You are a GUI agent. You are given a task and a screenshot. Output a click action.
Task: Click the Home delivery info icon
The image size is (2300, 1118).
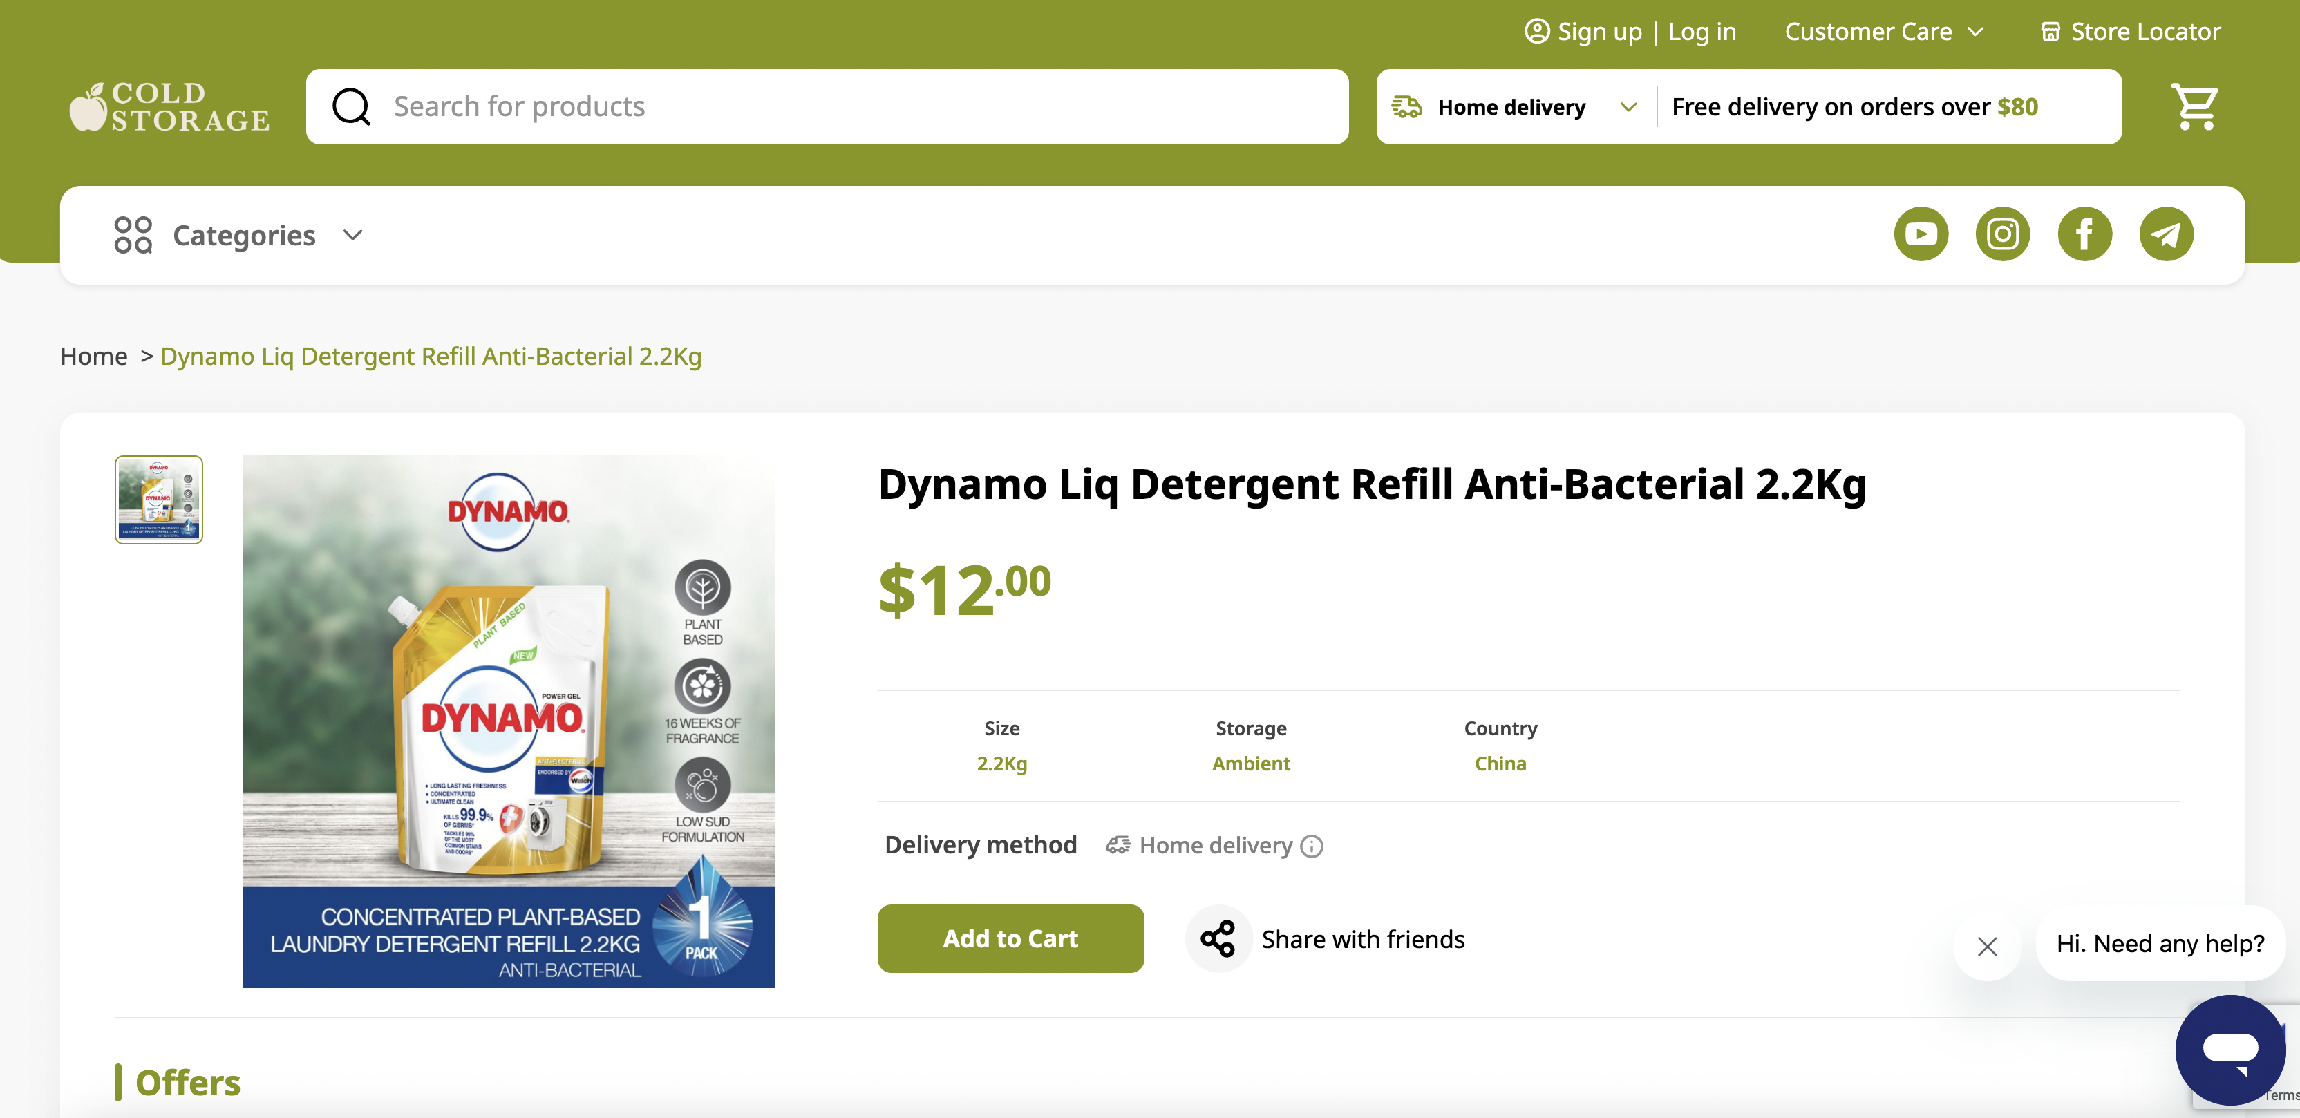(x=1311, y=846)
